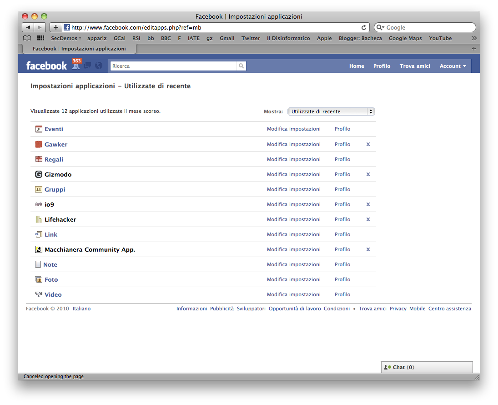Viewport: 498px width, 405px height.
Task: Click the Note app icon
Action: pyautogui.click(x=38, y=264)
